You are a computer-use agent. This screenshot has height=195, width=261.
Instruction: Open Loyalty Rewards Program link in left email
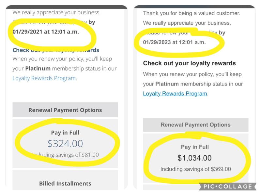point(45,78)
